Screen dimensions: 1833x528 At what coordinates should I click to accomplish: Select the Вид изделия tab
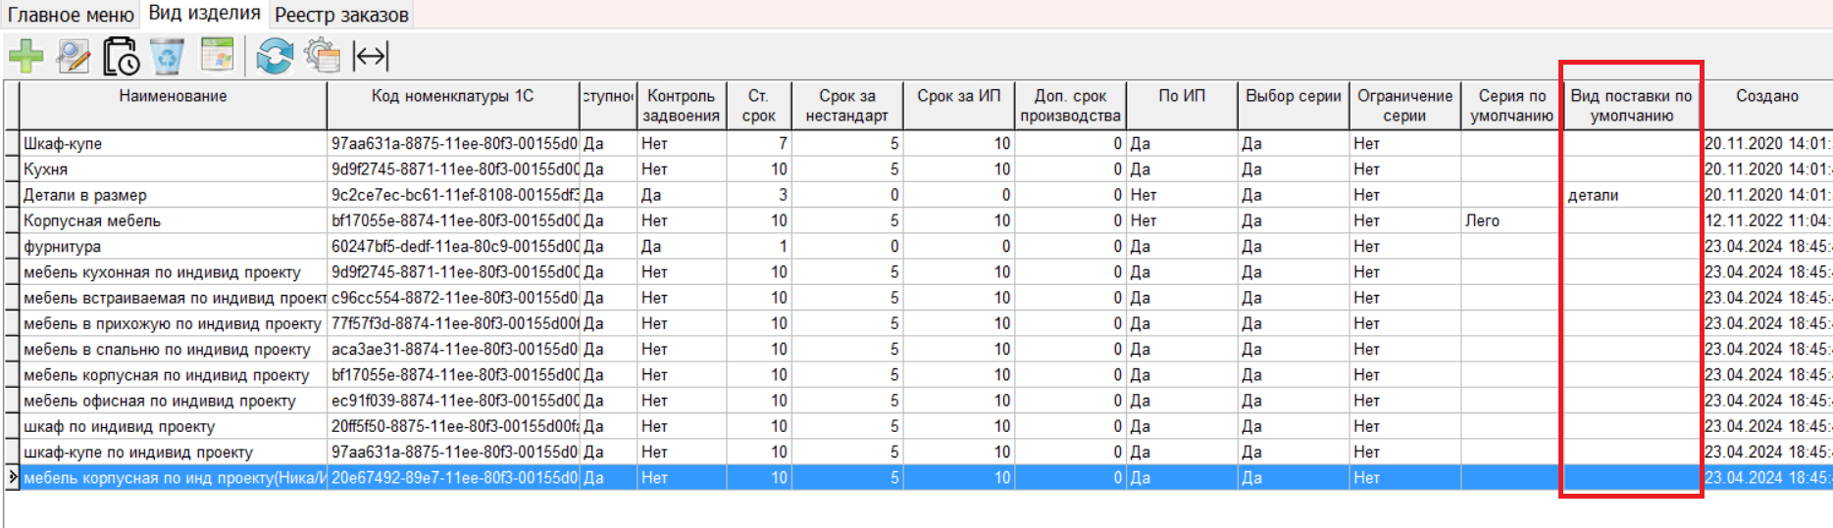[x=204, y=14]
